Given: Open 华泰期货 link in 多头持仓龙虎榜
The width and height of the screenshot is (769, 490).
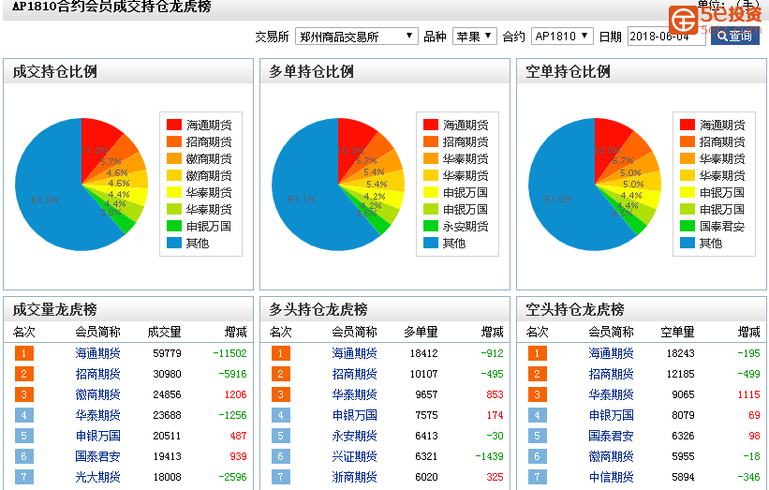Looking at the screenshot, I should [x=354, y=394].
